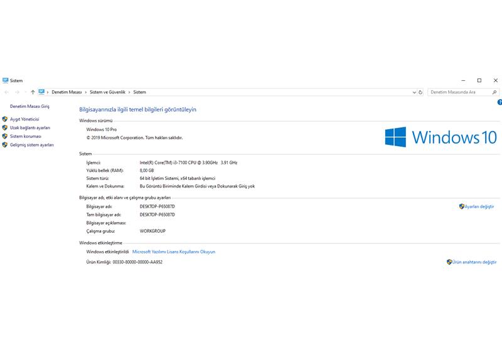Click the 8,00 GB RAM value

pos(147,171)
